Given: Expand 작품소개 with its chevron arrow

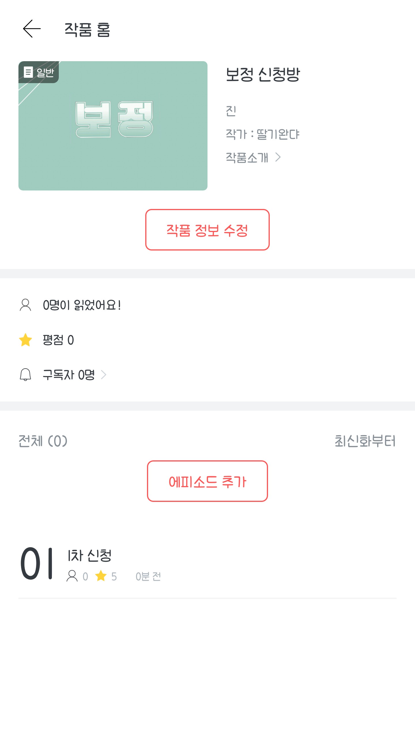Looking at the screenshot, I should point(278,157).
